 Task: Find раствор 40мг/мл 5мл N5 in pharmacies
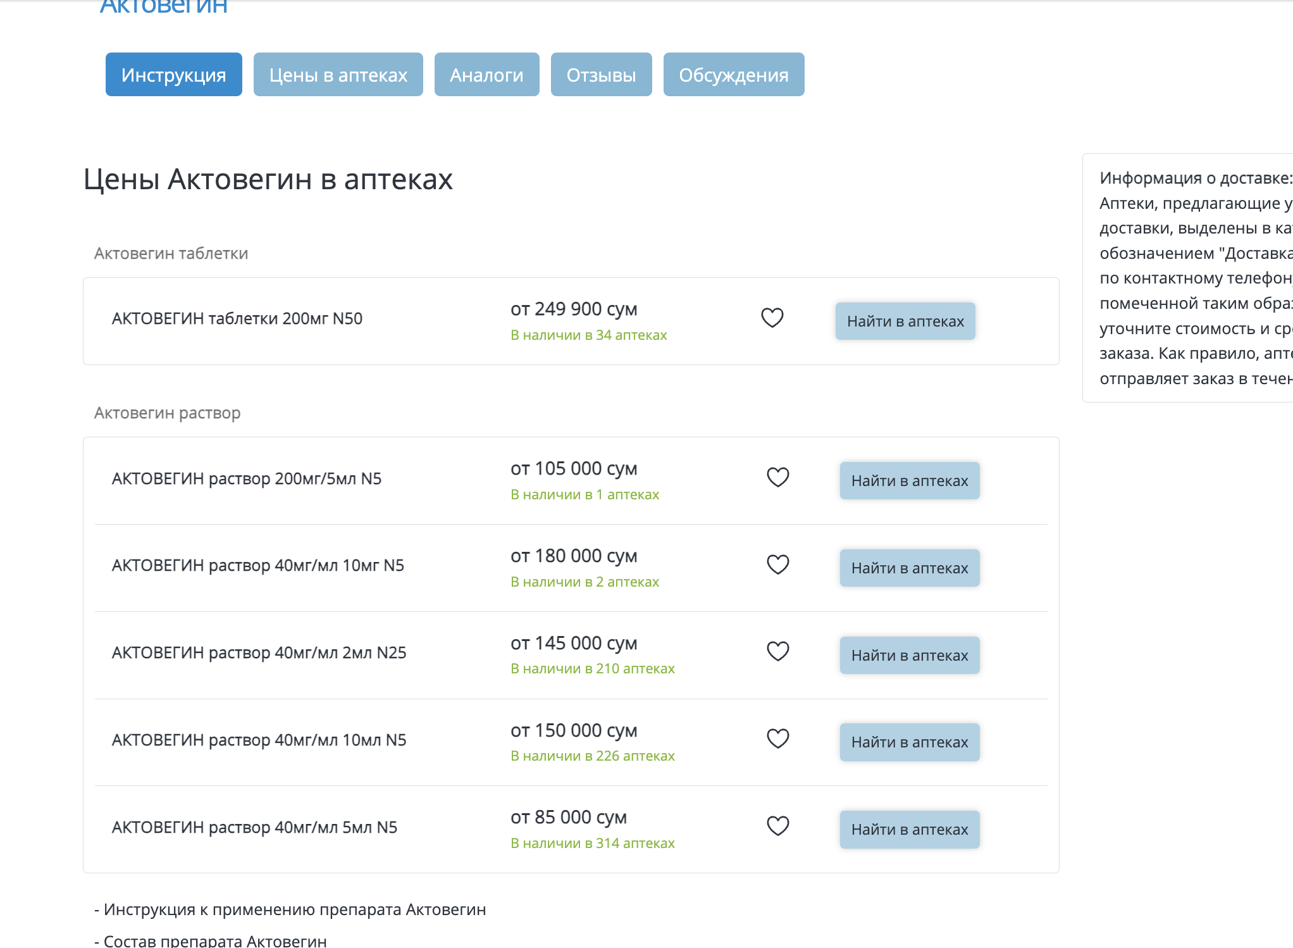point(909,830)
